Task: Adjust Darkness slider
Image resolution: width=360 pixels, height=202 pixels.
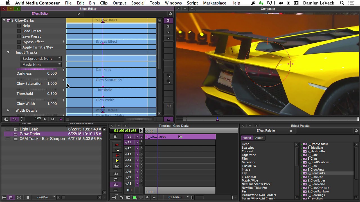Action: 37,70
